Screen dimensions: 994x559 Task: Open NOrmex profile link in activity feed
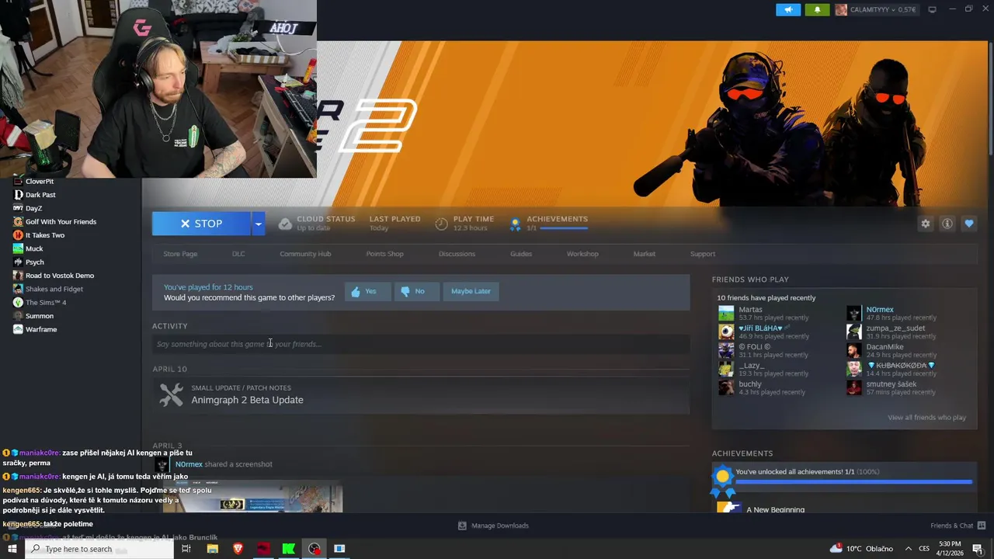pyautogui.click(x=189, y=464)
